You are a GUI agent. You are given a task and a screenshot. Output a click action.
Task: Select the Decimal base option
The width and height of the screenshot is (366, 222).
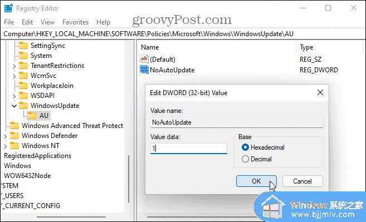tap(257, 159)
